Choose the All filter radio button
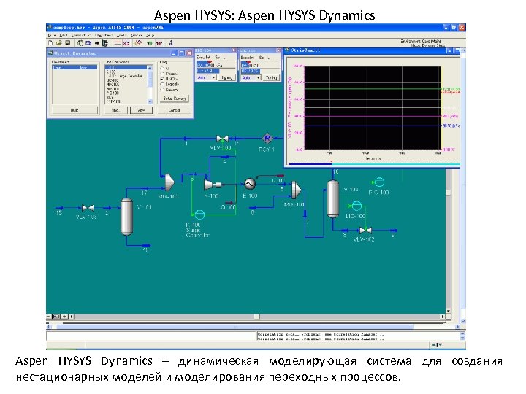The height and width of the screenshot is (394, 526). click(x=162, y=69)
